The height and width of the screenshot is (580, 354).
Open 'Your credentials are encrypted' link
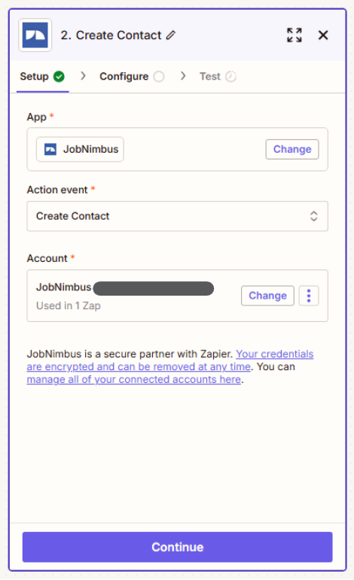(170, 360)
